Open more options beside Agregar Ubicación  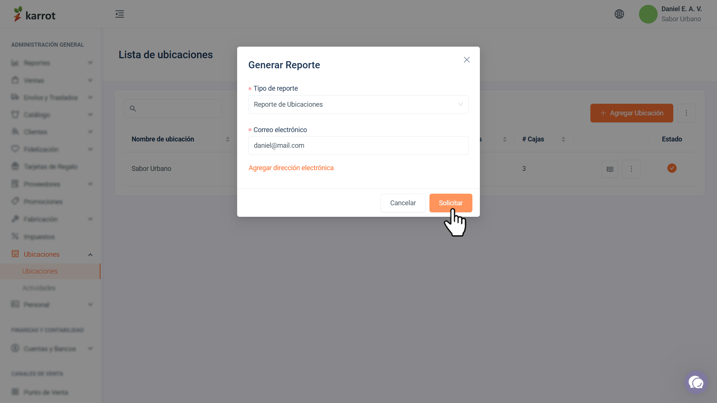click(x=686, y=113)
